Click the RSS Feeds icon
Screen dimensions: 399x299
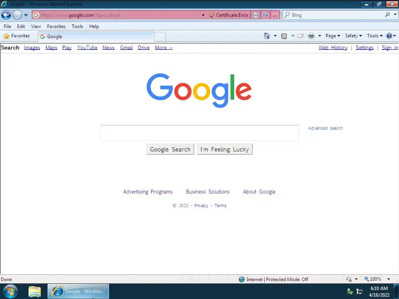point(284,36)
